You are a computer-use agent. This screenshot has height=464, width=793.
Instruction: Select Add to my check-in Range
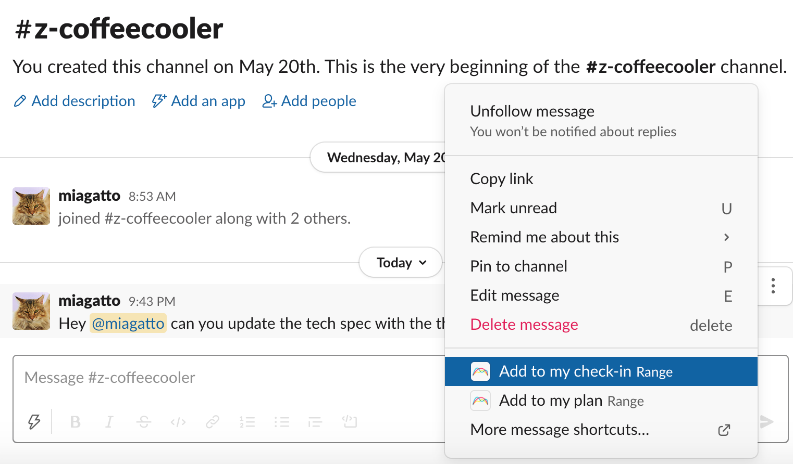[x=601, y=371]
